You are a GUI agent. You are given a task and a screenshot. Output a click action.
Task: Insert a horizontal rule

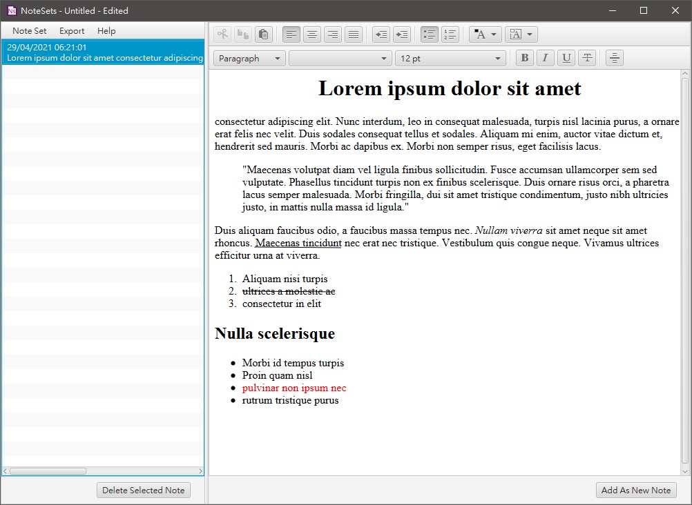(x=615, y=59)
